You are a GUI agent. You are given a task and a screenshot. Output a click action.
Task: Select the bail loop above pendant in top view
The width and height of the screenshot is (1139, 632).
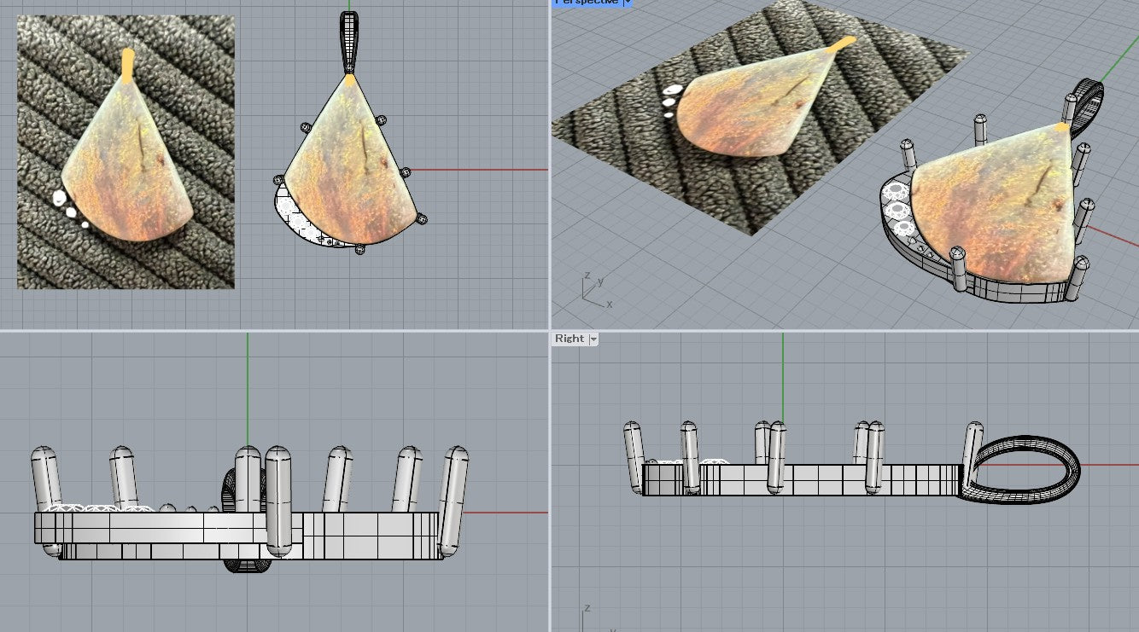click(348, 42)
